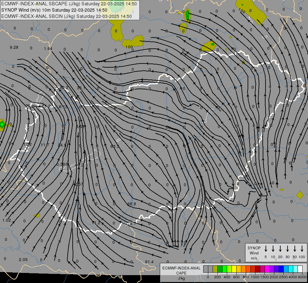The width and height of the screenshot is (308, 283).
Task: Click the map value '40.2'
Action: tap(79, 165)
